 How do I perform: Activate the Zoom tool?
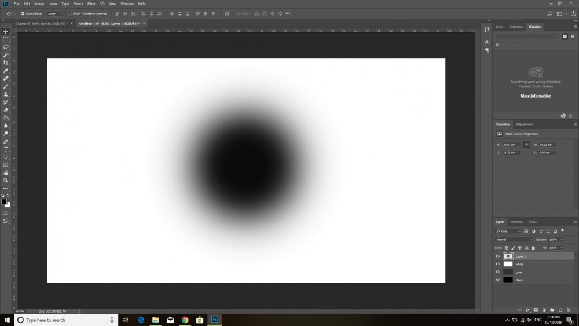6,180
